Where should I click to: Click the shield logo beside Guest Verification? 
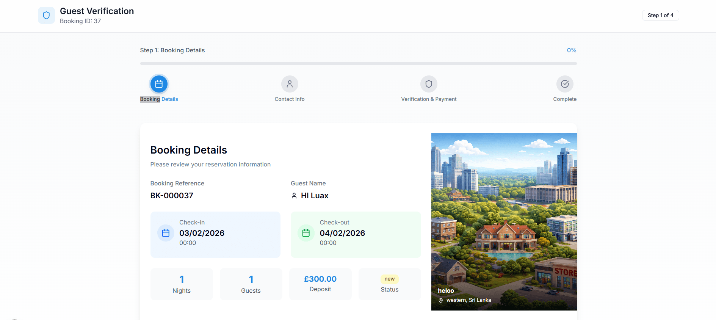[x=46, y=16]
